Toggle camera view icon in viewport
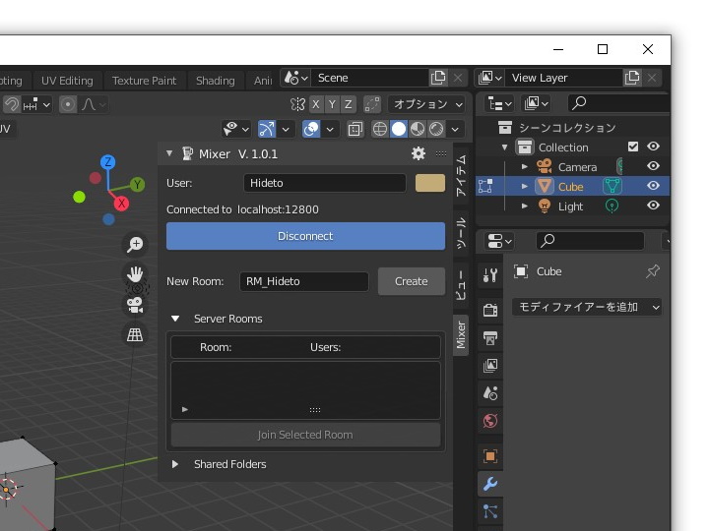The image size is (709, 531). pos(135,305)
